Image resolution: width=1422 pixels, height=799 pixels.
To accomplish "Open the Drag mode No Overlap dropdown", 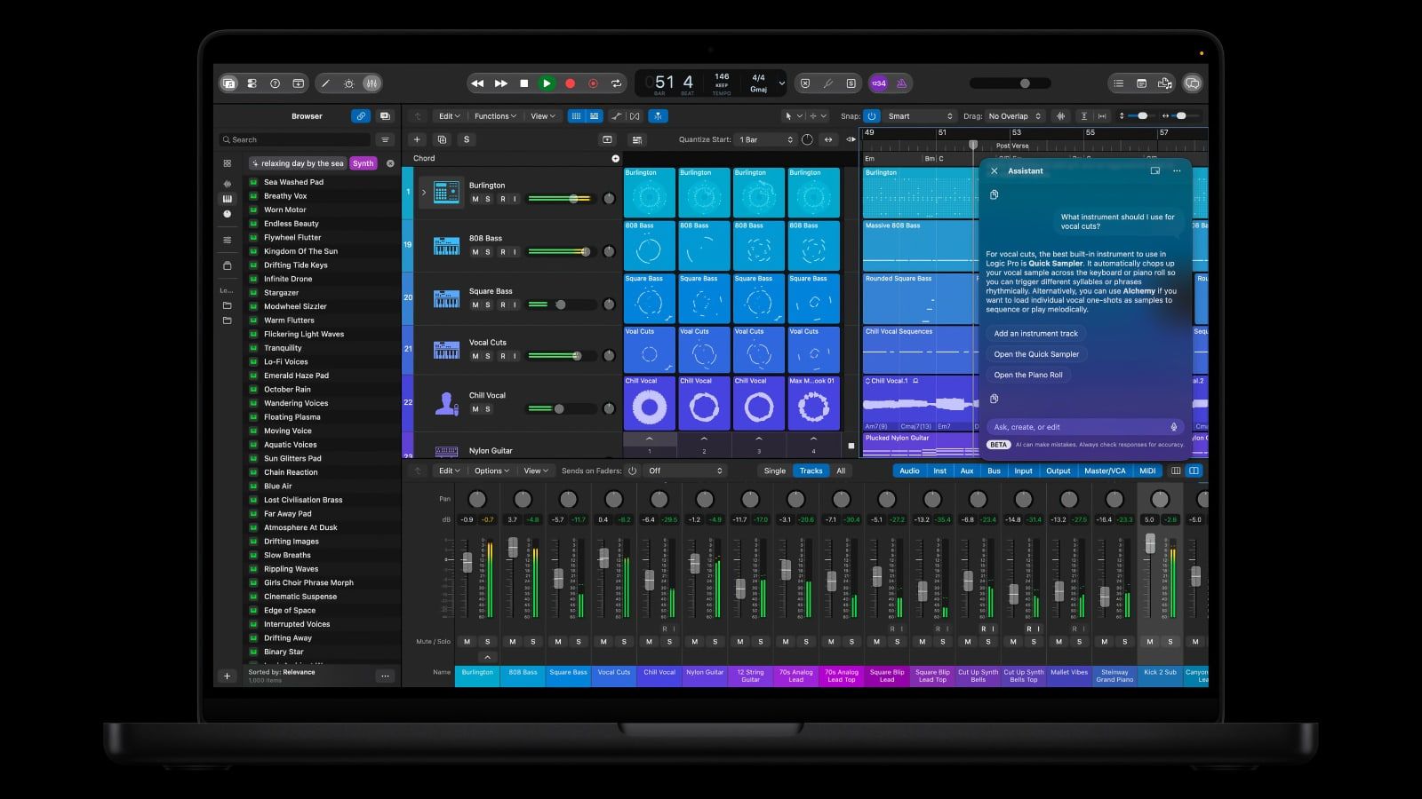I will pos(1015,116).
